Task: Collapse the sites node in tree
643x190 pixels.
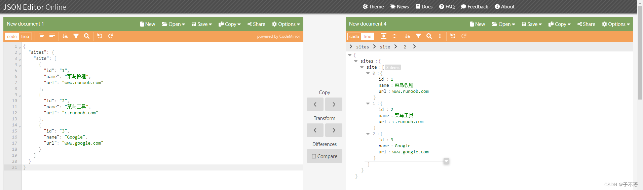Action: [x=356, y=61]
